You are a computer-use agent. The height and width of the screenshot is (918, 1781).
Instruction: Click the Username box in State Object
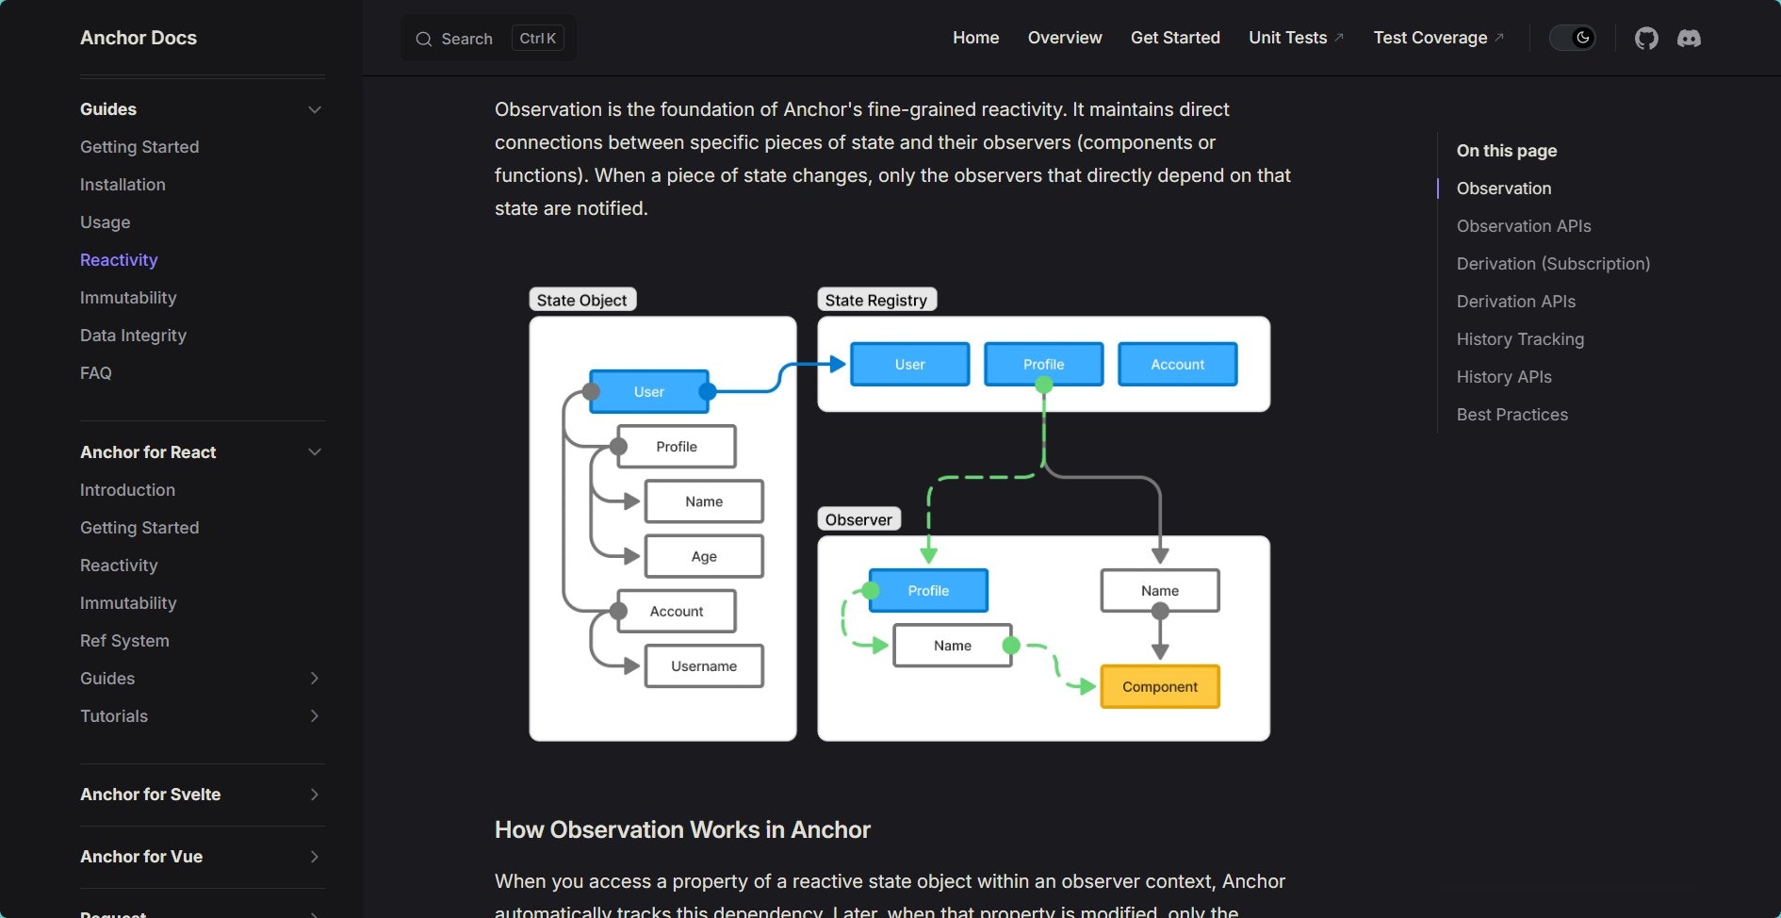704,666
